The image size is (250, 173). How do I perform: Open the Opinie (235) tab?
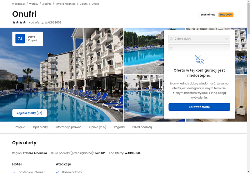[97, 127]
